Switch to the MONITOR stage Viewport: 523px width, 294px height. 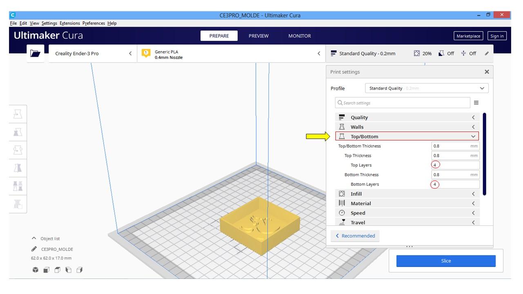[299, 36]
